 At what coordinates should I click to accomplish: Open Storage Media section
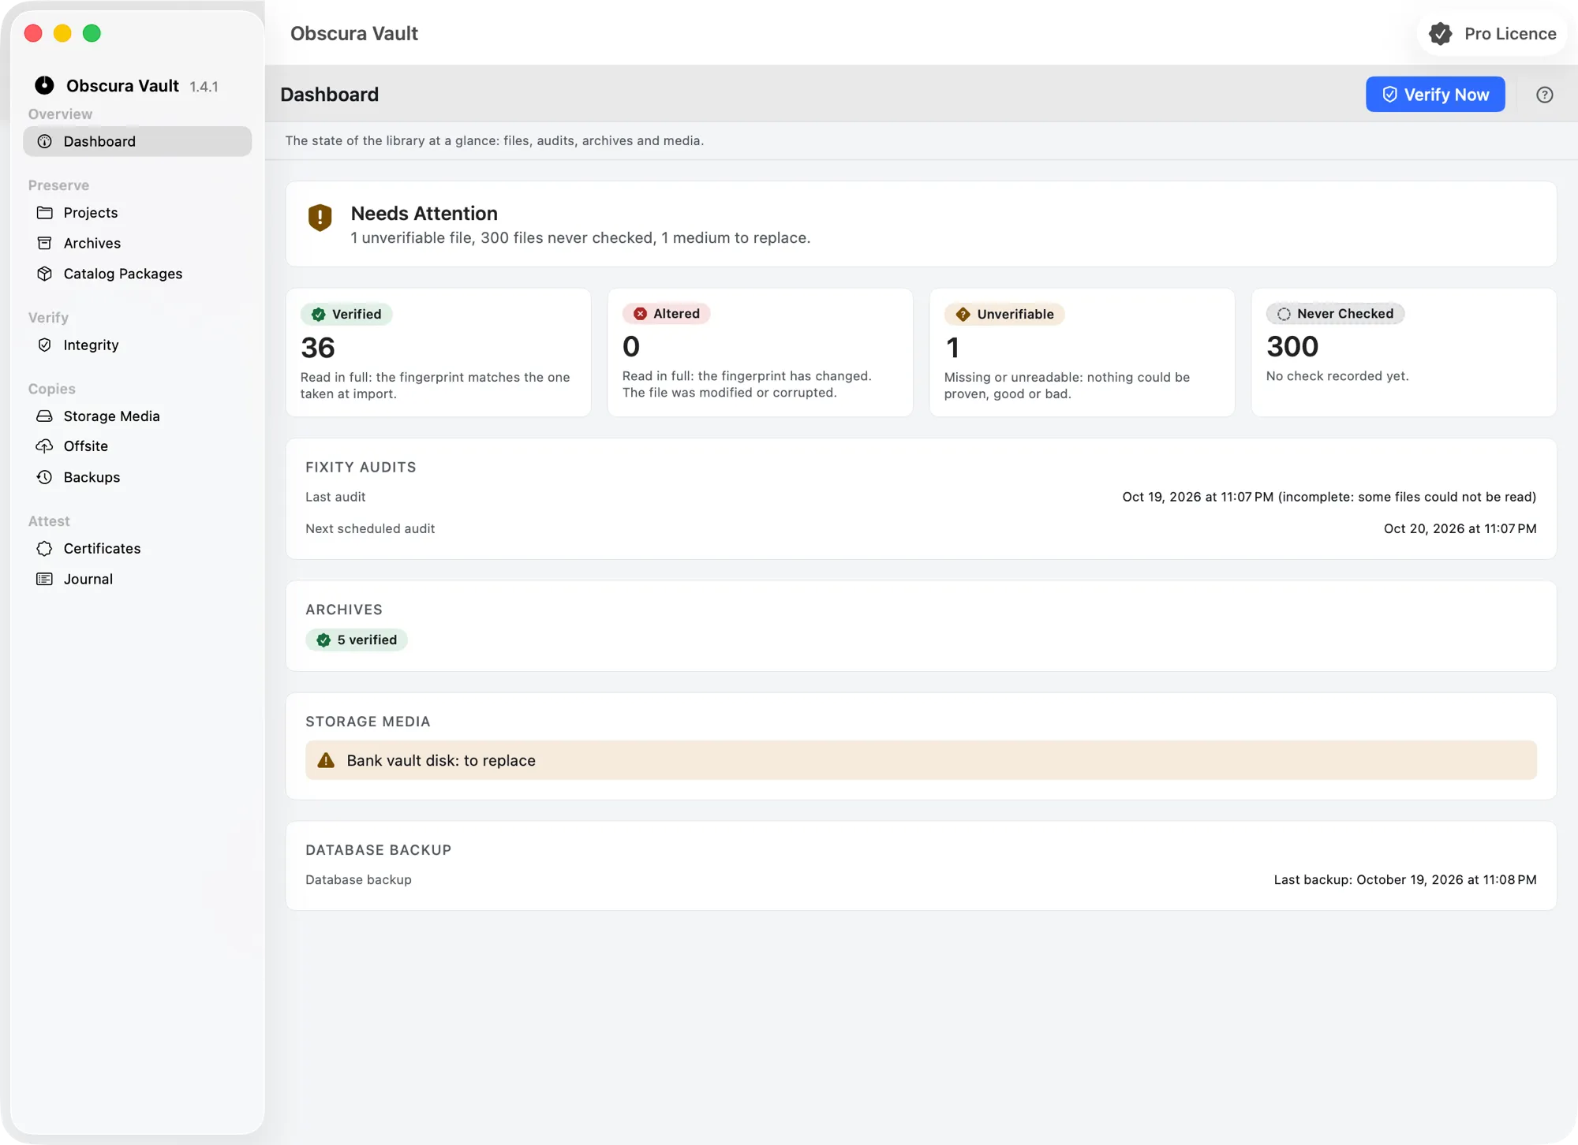137,416
